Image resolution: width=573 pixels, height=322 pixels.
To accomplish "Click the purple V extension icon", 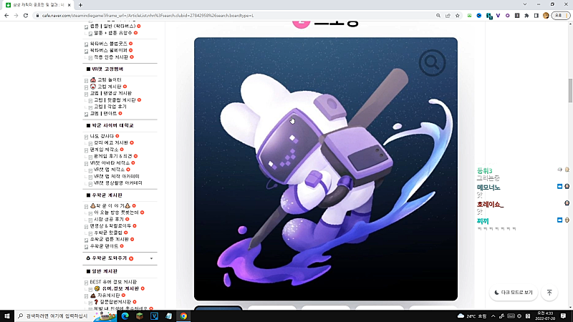I will point(498,16).
